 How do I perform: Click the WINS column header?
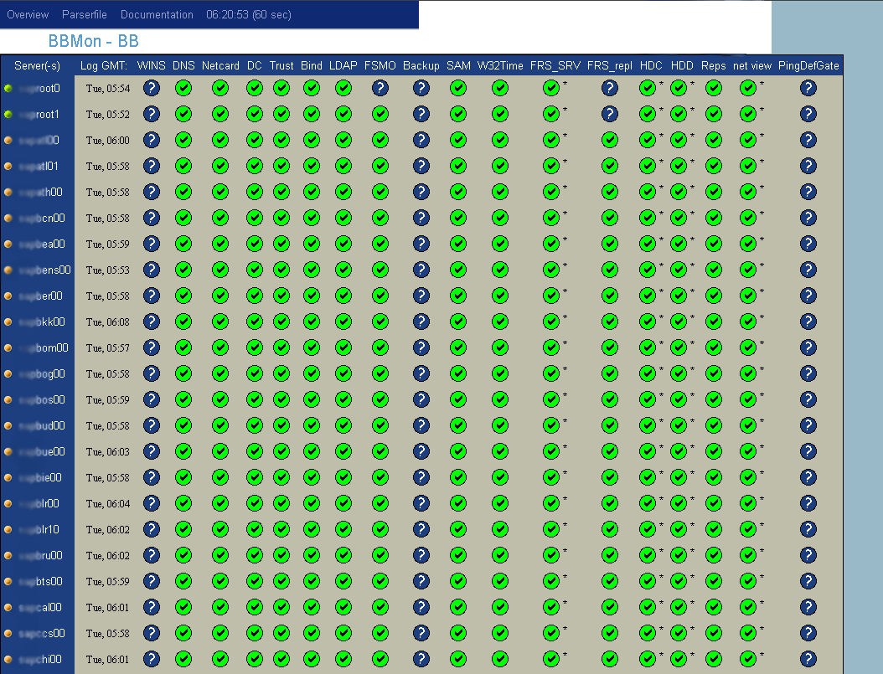click(x=152, y=66)
